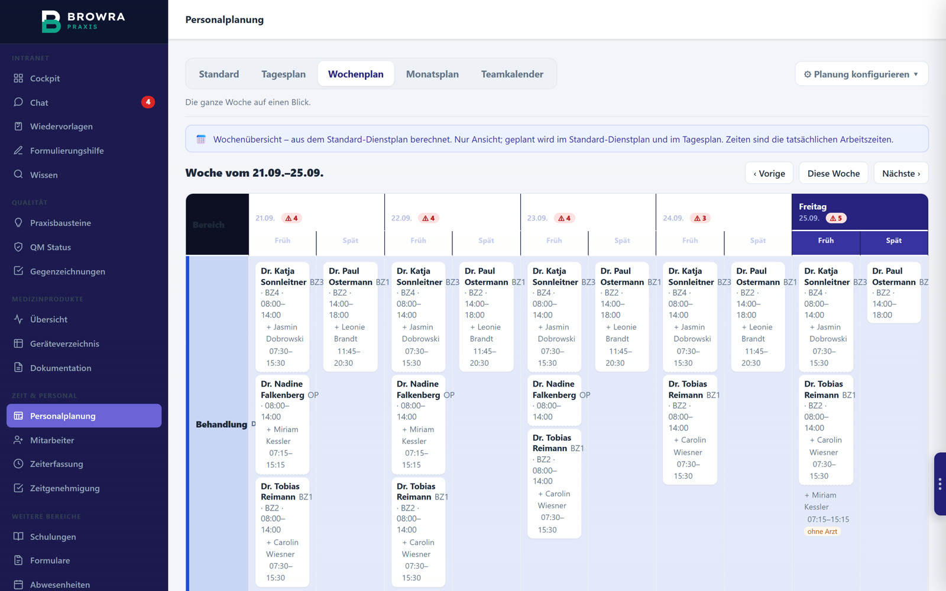Jump to Diese Woche
Image resolution: width=946 pixels, height=591 pixels.
tap(834, 173)
